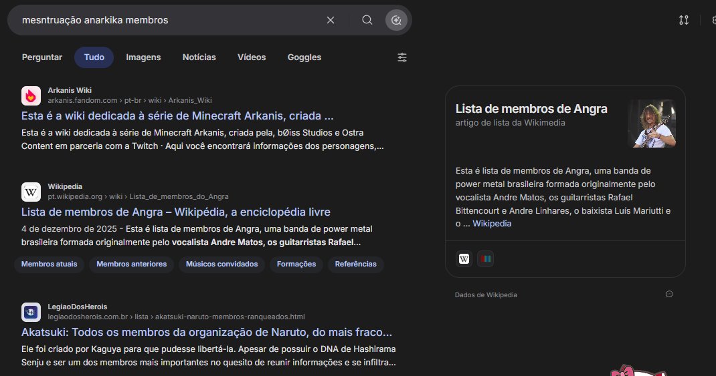
Task: Click the sort arrows icon at top right
Action: (x=684, y=20)
